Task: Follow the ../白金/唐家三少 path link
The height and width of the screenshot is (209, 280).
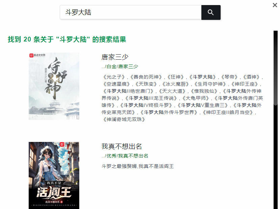Action: click(x=120, y=66)
